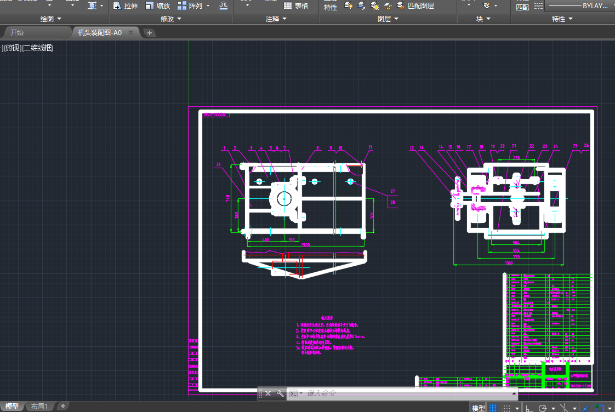
Task: Expand command history with the up arrow
Action: (x=514, y=393)
